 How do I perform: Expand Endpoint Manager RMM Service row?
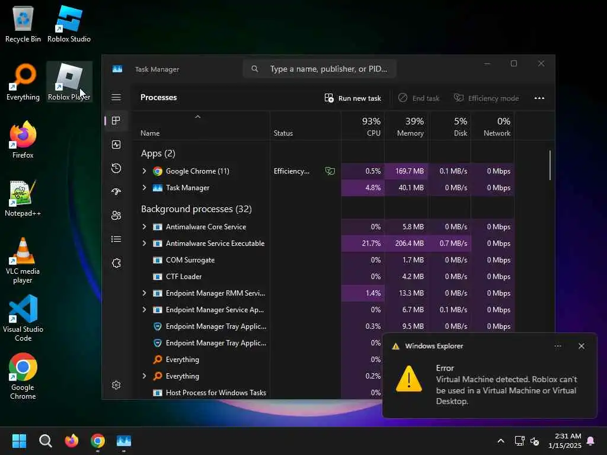[x=145, y=293]
